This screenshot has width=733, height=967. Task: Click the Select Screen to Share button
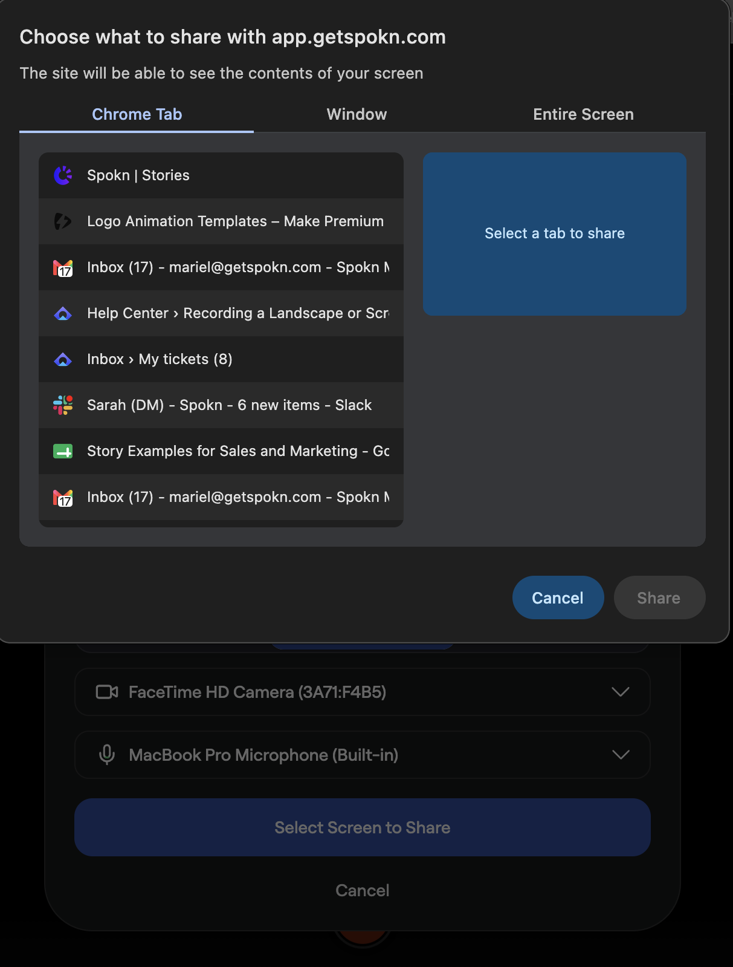(x=363, y=827)
